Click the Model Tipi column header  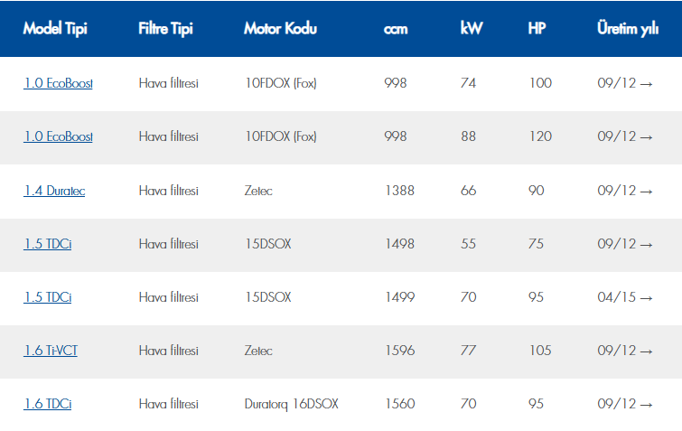(x=54, y=29)
